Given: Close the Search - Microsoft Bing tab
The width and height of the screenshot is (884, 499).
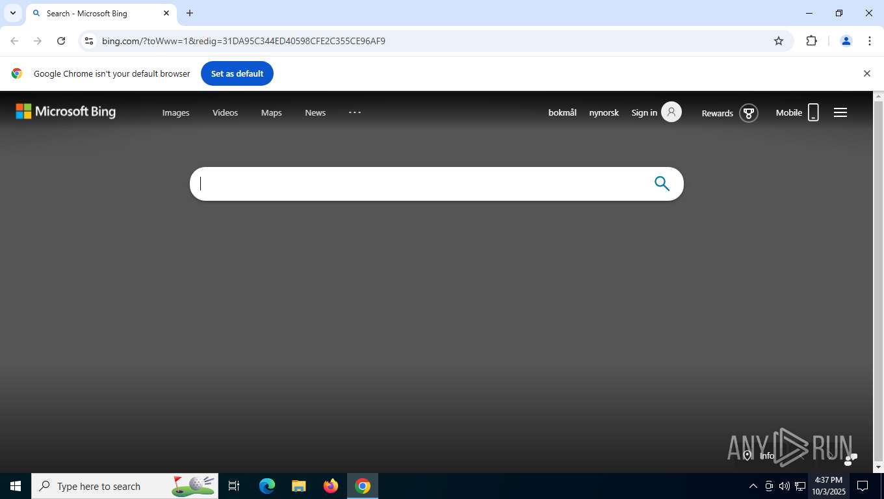Looking at the screenshot, I should click(166, 13).
